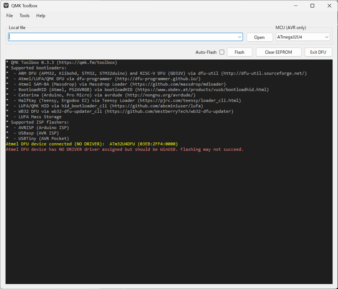Click the Exit DFU button
The width and height of the screenshot is (338, 289).
tap(318, 52)
